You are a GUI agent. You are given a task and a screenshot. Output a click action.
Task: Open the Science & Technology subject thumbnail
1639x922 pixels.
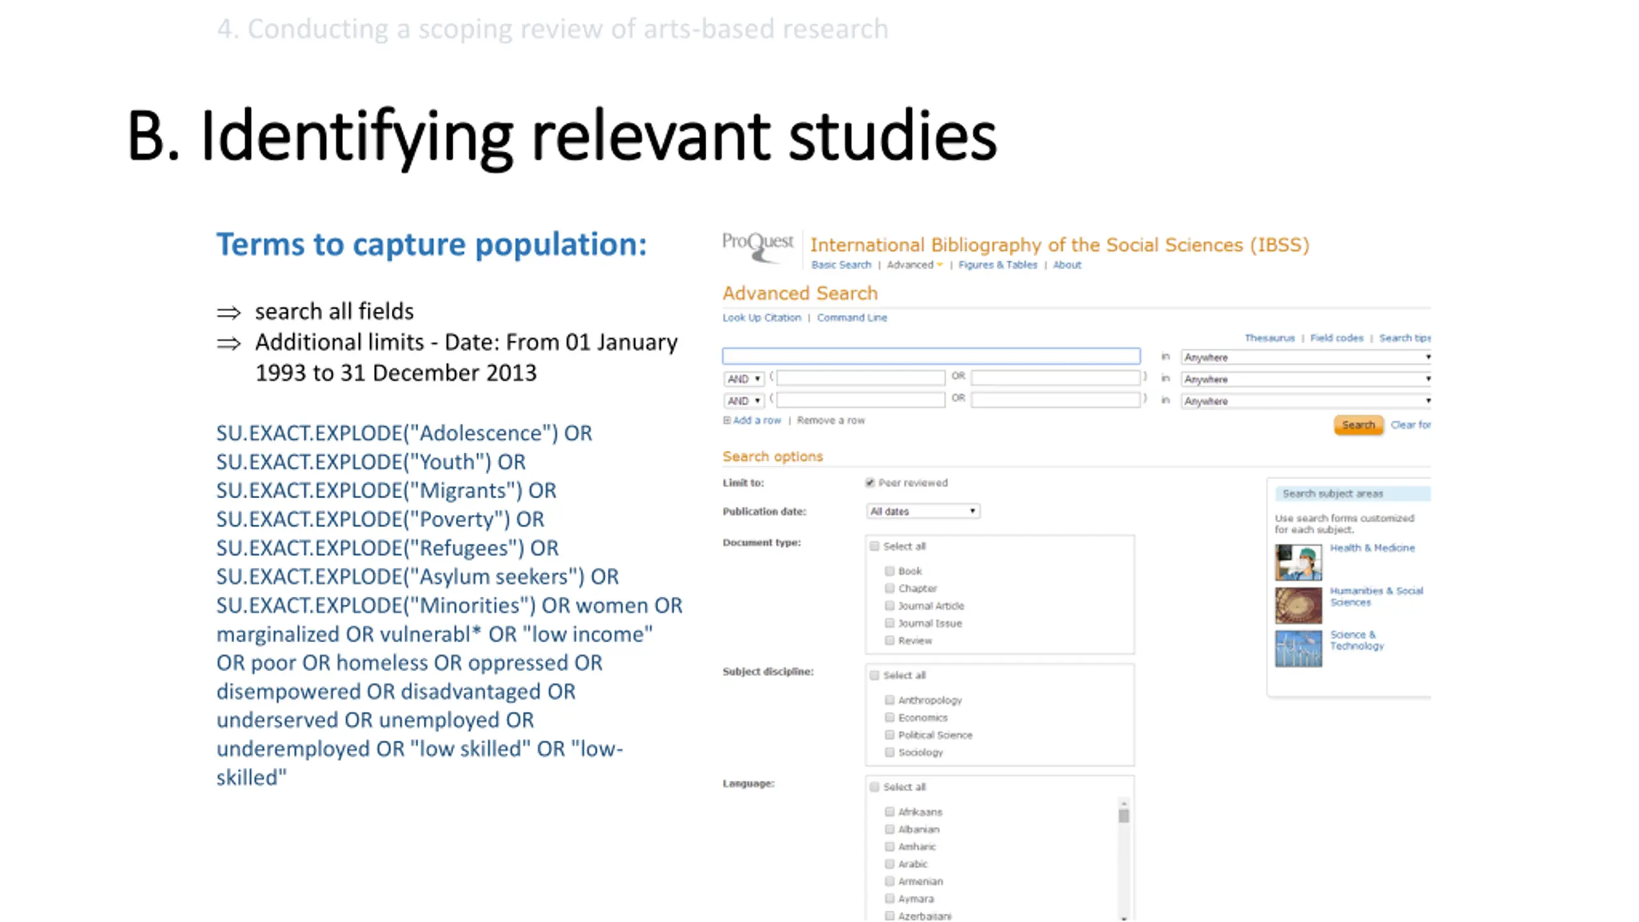click(x=1298, y=649)
